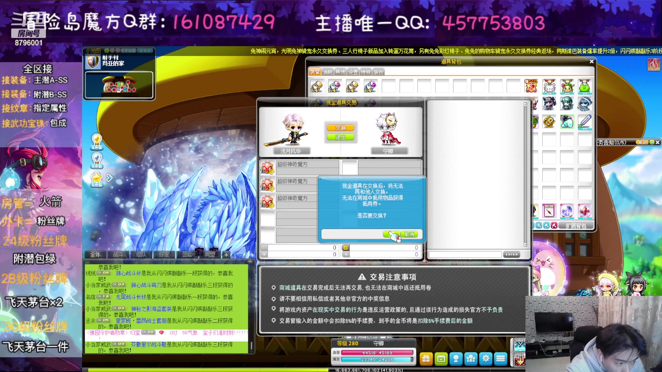Select the 战斗 chat tab

[118, 255]
